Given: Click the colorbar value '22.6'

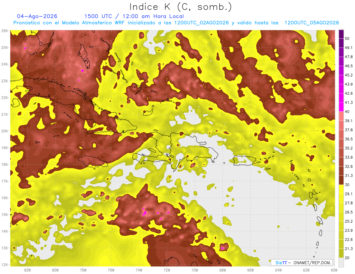Looking at the screenshot, I should click(x=348, y=239).
